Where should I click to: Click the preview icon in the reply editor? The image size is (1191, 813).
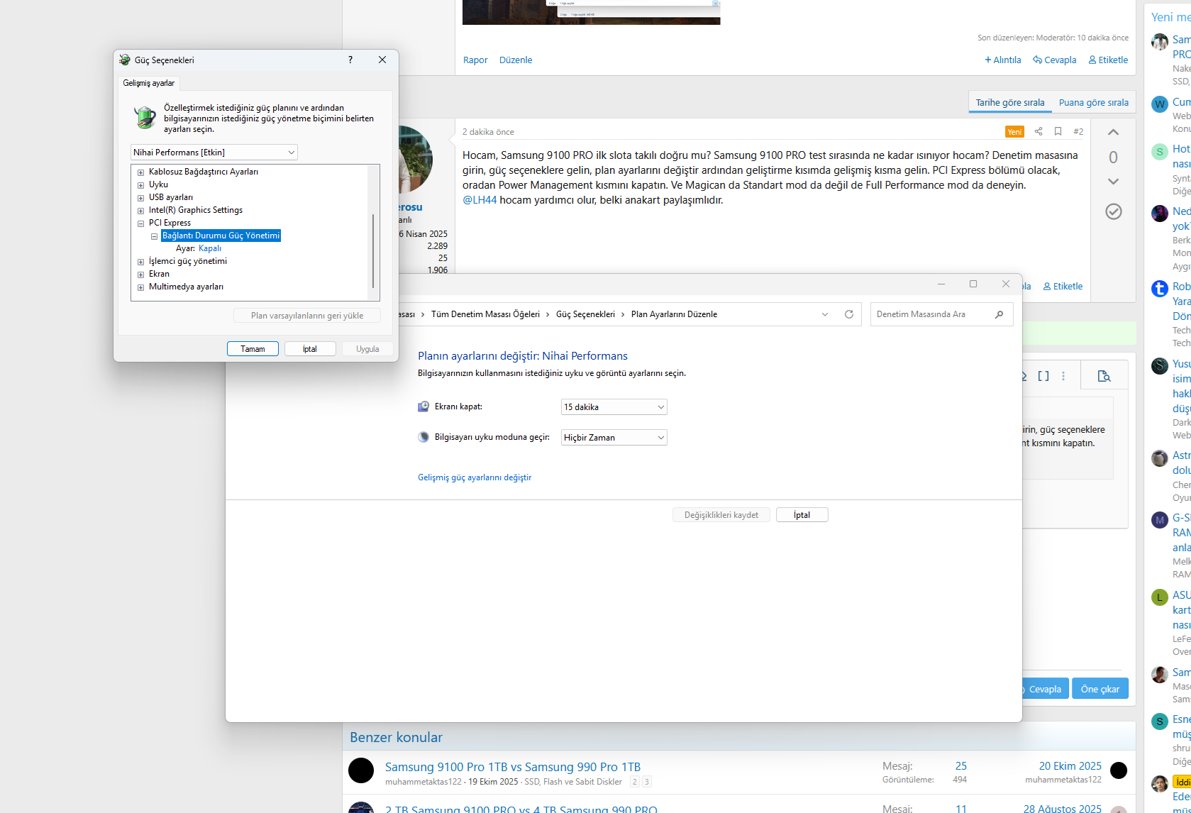click(1104, 376)
